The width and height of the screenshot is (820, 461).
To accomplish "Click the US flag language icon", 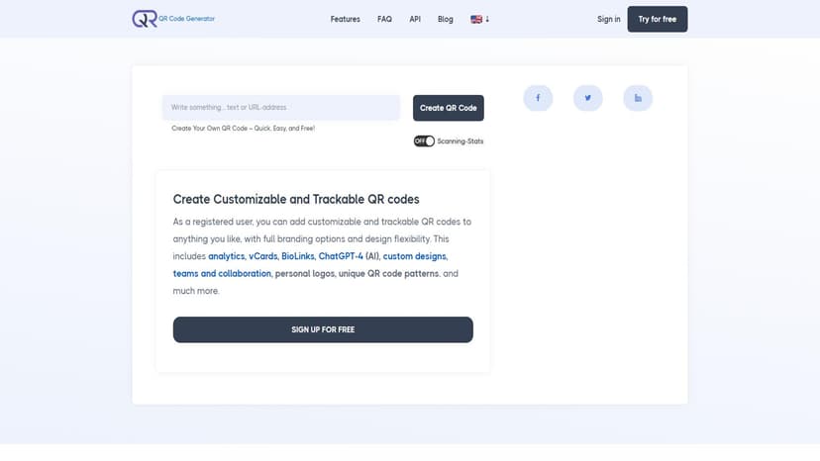I will [476, 20].
